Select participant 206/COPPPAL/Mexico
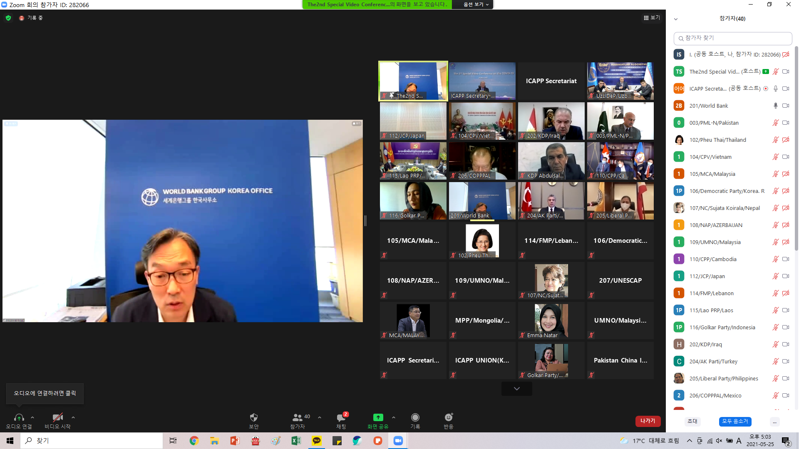This screenshot has height=449, width=799. [732, 395]
